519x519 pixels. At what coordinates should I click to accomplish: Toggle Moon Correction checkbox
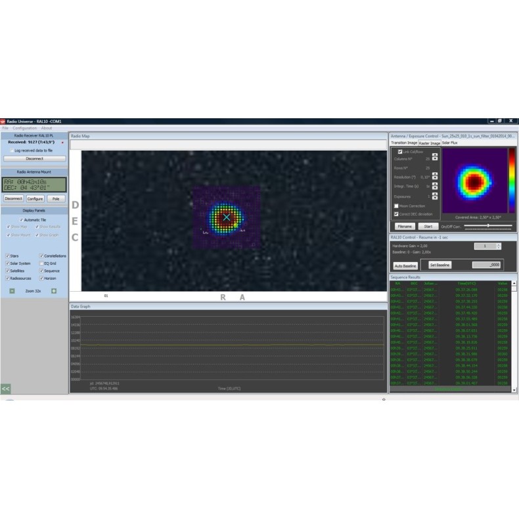click(x=395, y=206)
